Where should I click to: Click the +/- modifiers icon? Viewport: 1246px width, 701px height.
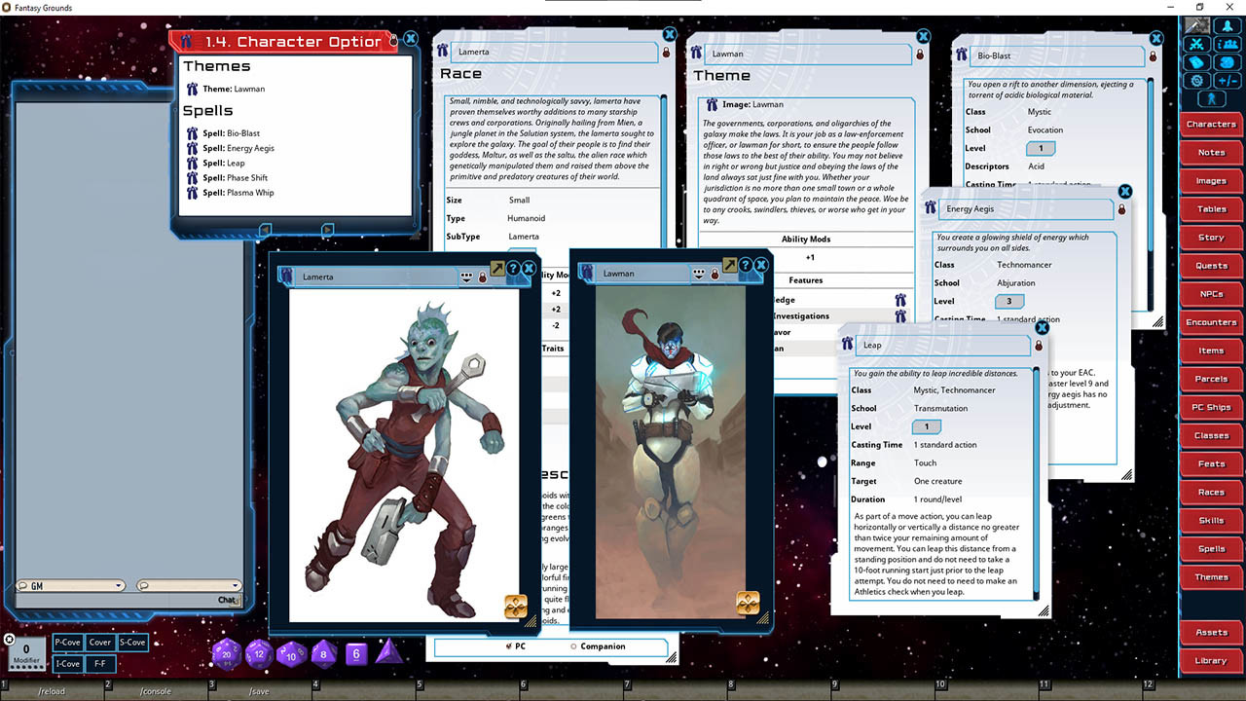pos(1228,81)
